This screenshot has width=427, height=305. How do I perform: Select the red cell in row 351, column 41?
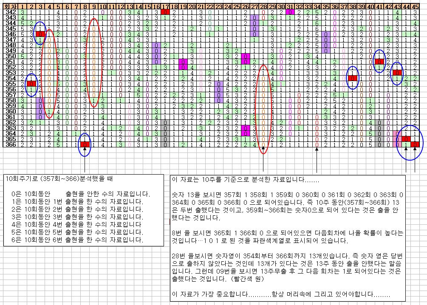pyautogui.click(x=379, y=62)
